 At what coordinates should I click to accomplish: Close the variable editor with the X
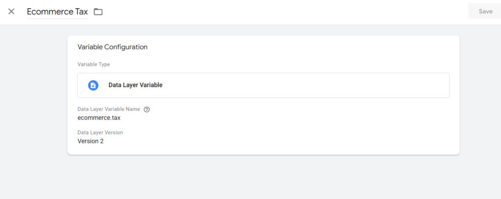pyautogui.click(x=11, y=12)
